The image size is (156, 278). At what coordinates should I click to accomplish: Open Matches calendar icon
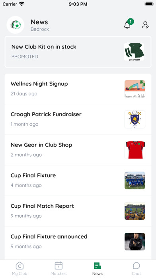[58, 266]
